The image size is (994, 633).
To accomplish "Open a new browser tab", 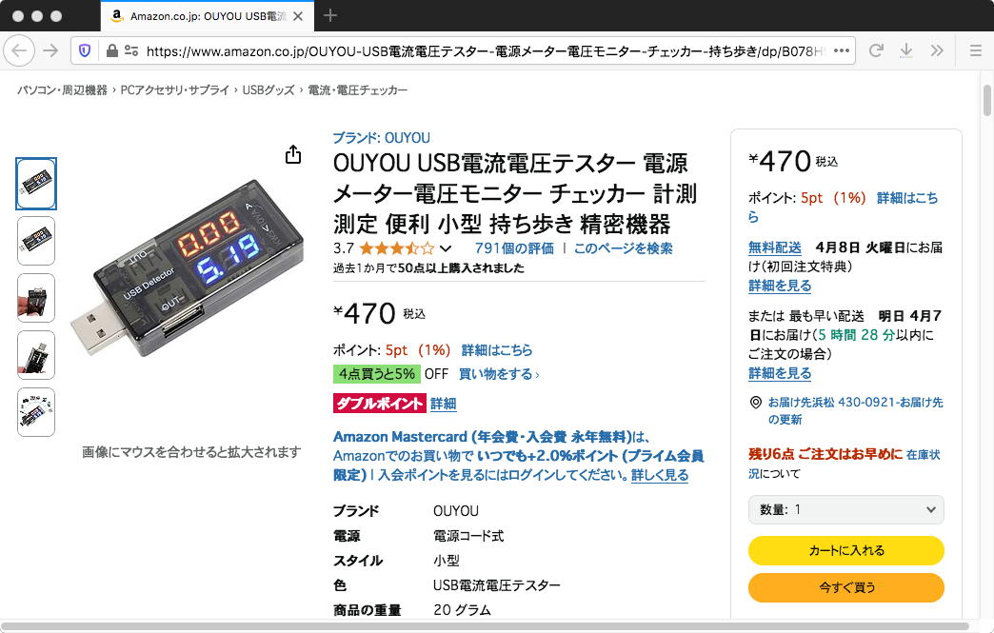I will (330, 15).
